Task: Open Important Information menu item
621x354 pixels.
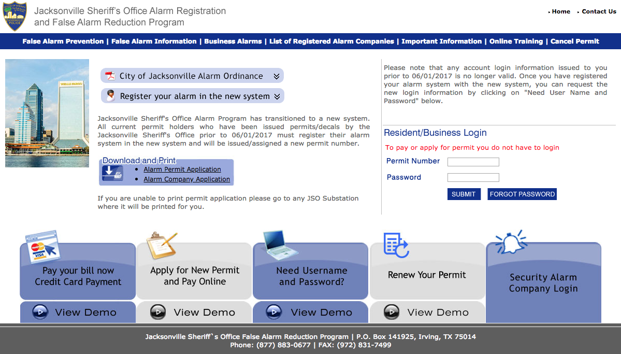Action: [442, 41]
